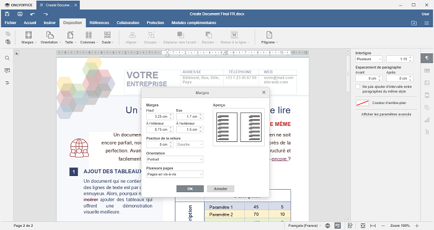Expand the Orientation Portrait dropdown
Screen dimensions: 434x230
[175, 159]
